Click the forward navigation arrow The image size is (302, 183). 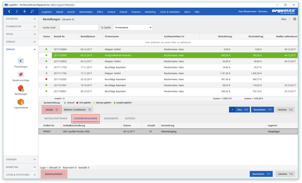pos(17,12)
